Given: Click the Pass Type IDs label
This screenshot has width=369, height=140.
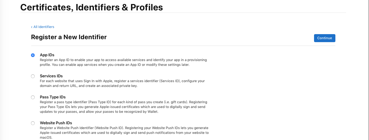Looking at the screenshot, I should click(53, 97).
